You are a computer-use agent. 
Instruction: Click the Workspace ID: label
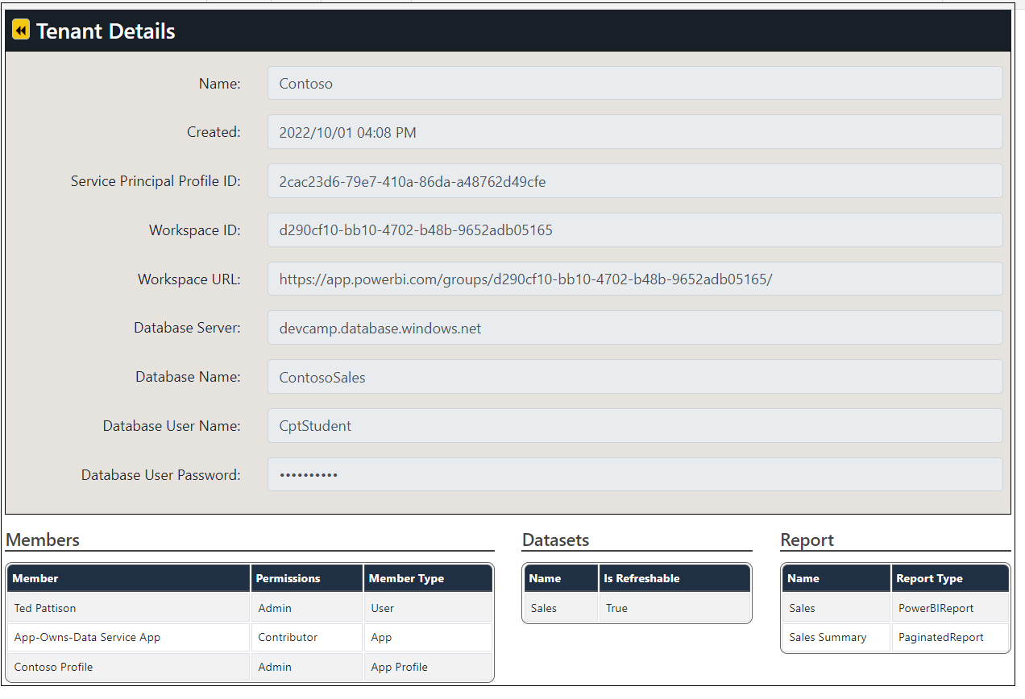tap(195, 230)
